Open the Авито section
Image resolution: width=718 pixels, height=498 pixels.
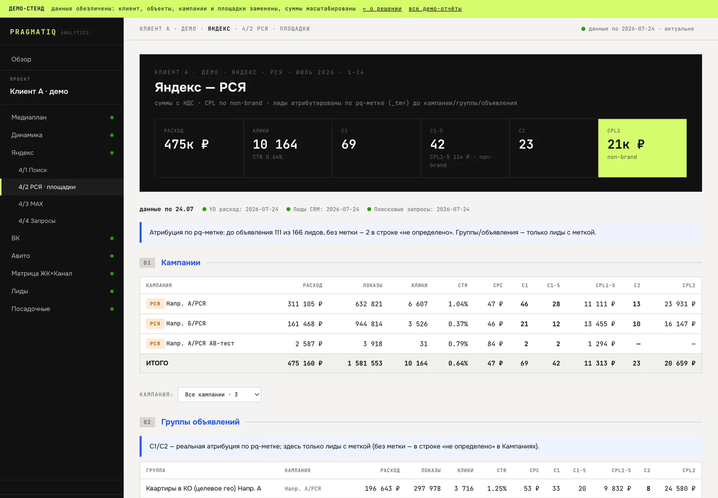tap(61, 256)
